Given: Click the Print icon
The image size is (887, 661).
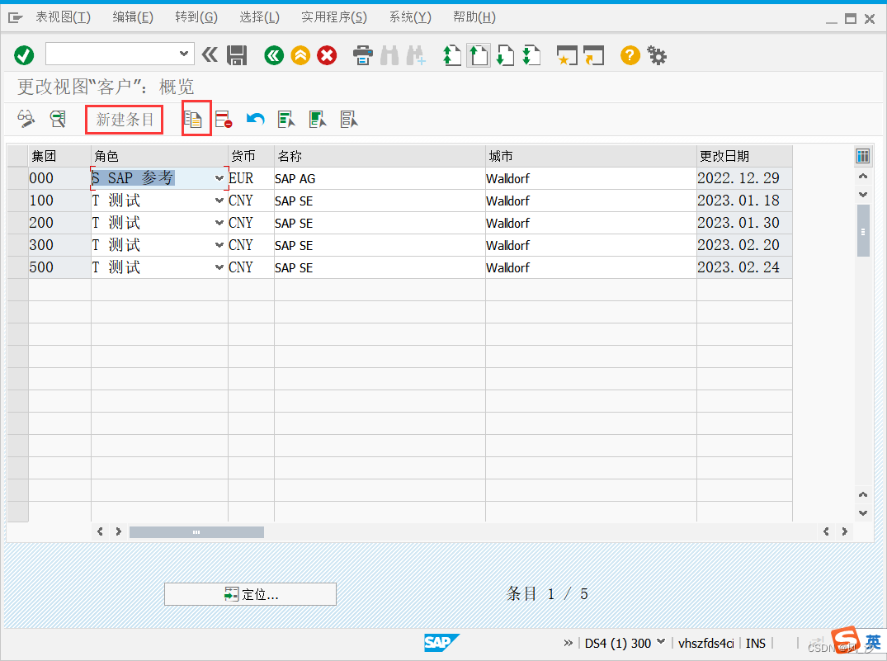Looking at the screenshot, I should [362, 55].
